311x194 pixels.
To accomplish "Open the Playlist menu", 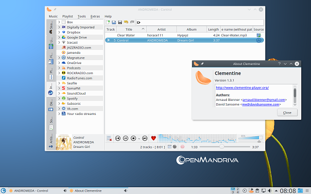I will coord(68,16).
